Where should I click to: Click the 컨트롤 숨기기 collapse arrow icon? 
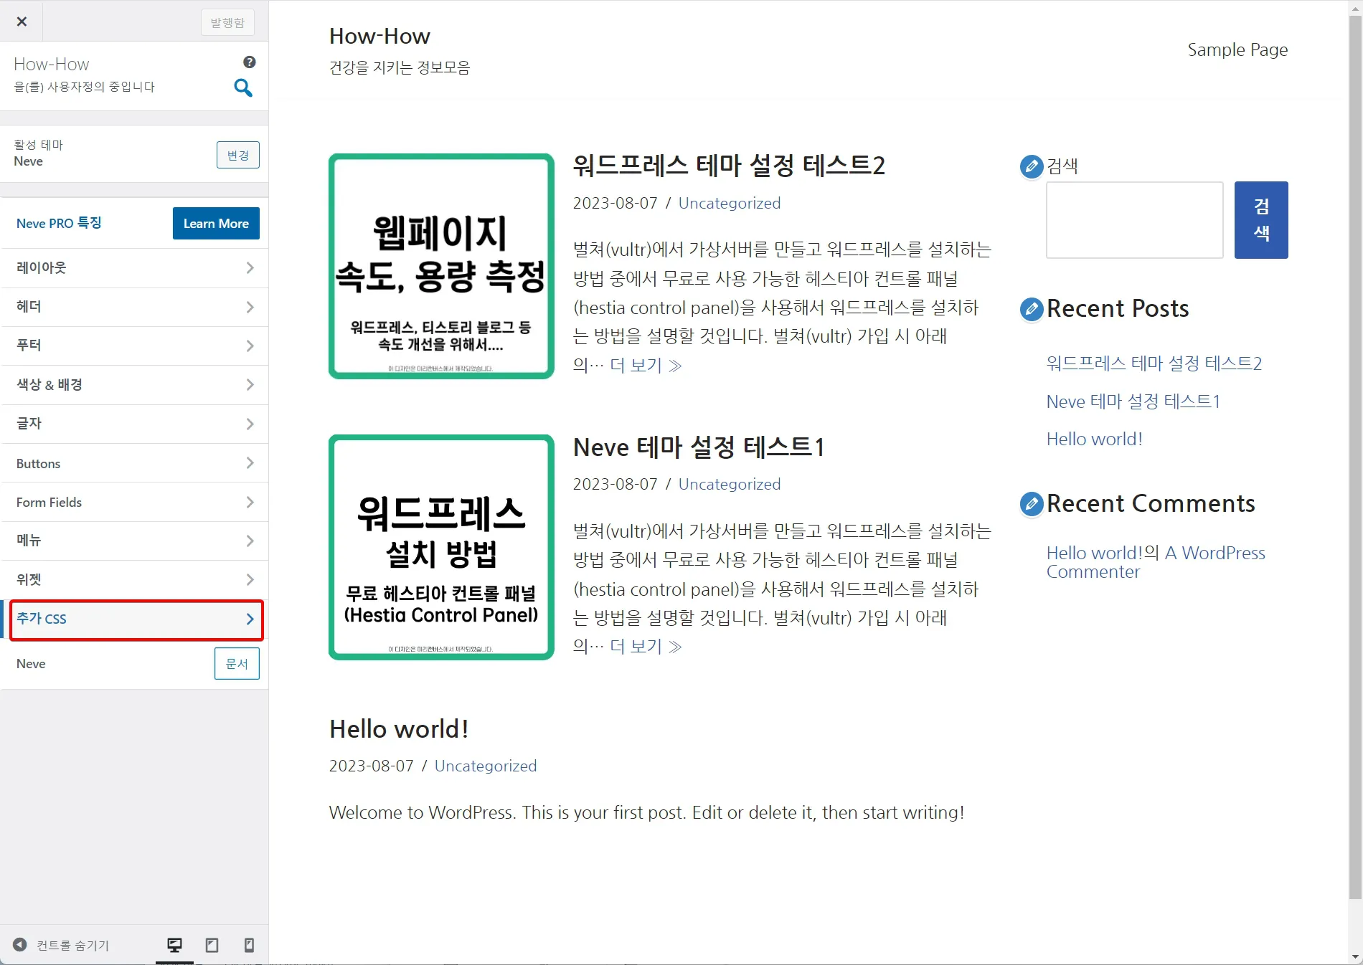point(20,945)
